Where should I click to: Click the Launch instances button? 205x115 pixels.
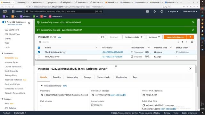[175, 37]
